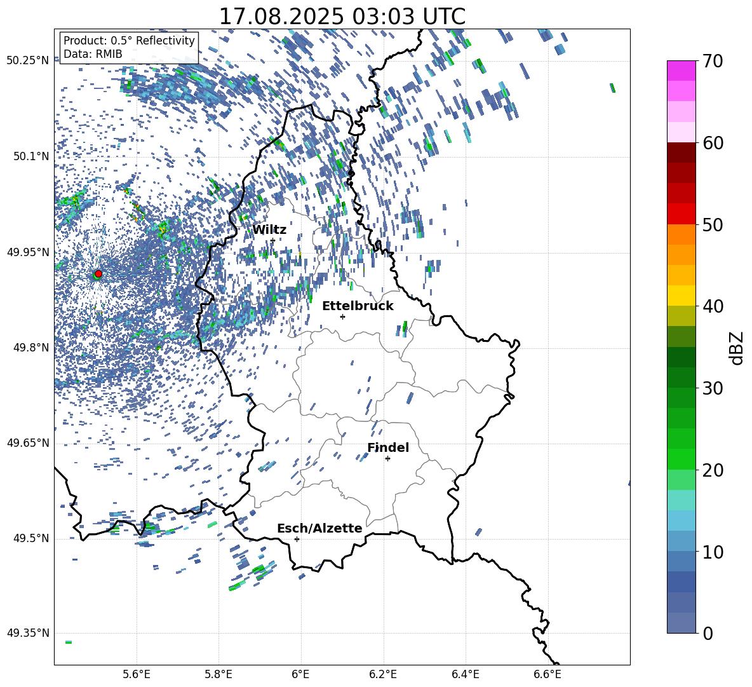The height and width of the screenshot is (687, 752).
Task: Click the Esch/Alzette cross marker
Action: point(297,539)
